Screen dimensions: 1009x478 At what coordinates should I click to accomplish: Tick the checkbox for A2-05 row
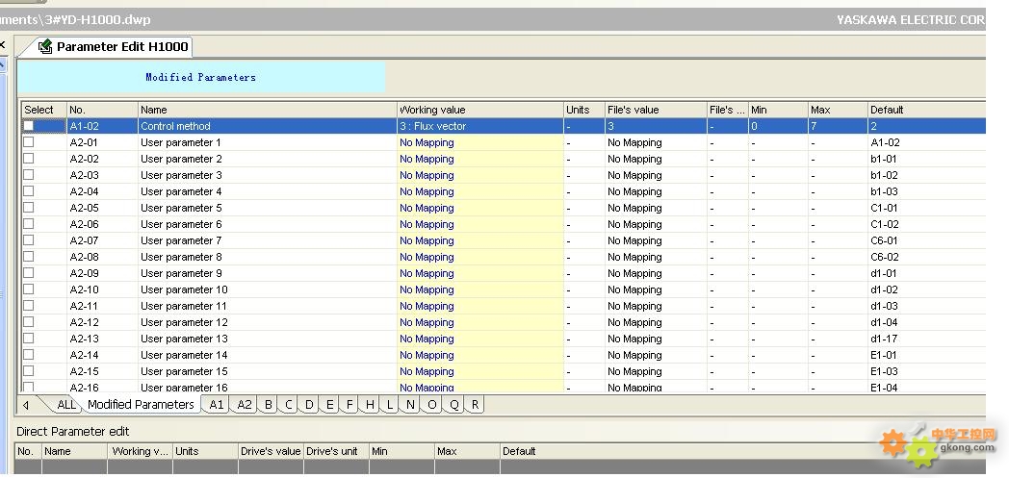click(28, 208)
